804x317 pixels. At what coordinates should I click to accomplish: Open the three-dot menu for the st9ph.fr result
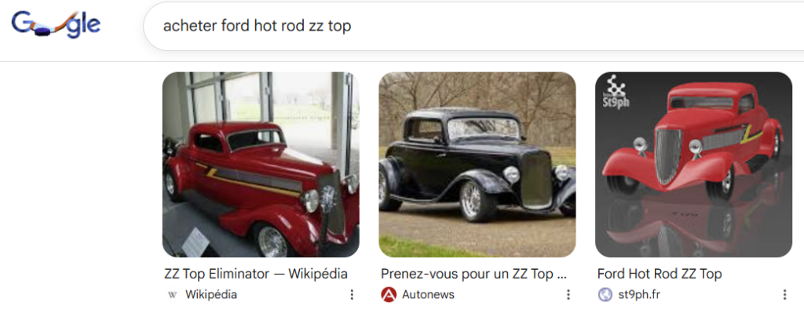784,295
